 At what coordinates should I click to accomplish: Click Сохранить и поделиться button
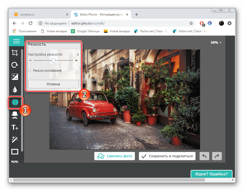[x=167, y=156]
